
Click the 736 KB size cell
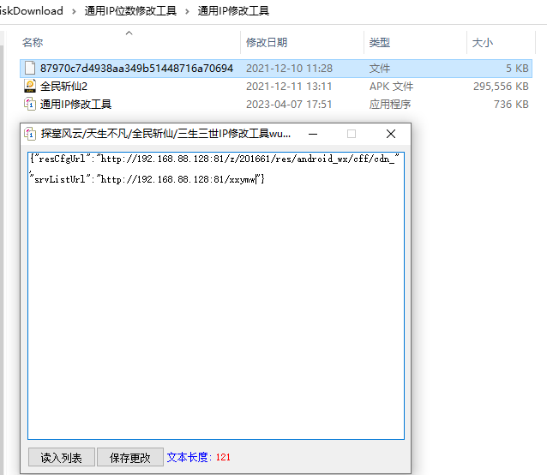tap(511, 105)
